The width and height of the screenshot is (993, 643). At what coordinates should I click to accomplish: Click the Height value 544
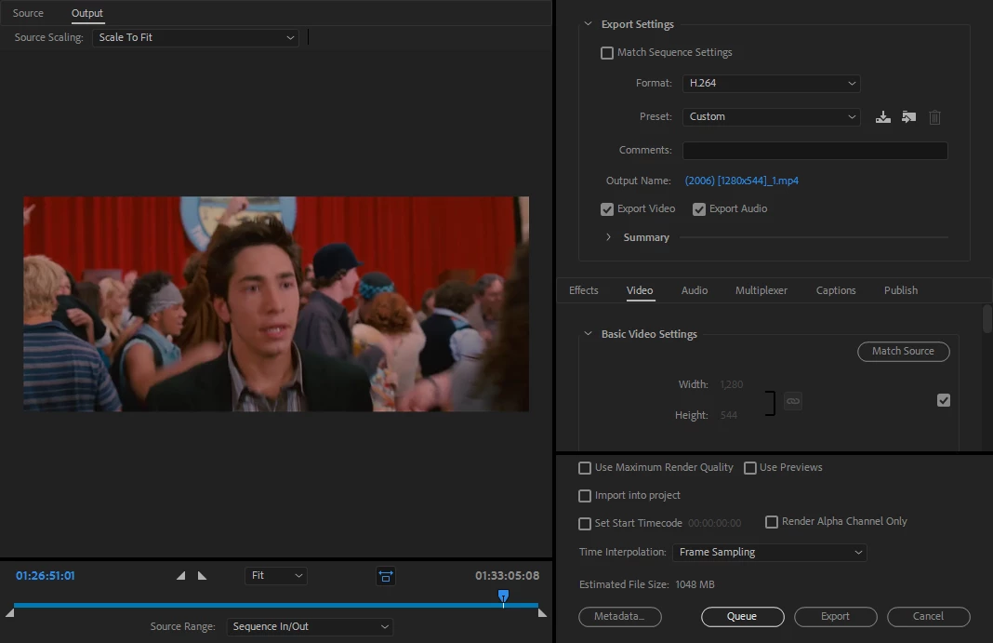click(x=728, y=416)
